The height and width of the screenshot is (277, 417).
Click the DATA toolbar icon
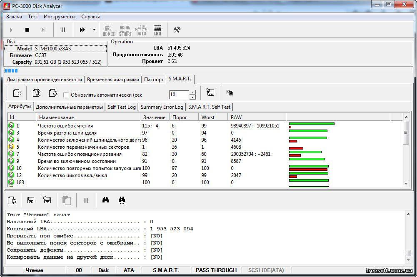(x=141, y=30)
